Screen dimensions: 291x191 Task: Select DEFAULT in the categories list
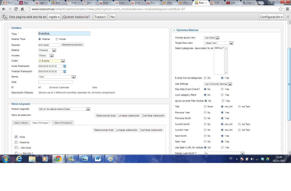[219, 48]
